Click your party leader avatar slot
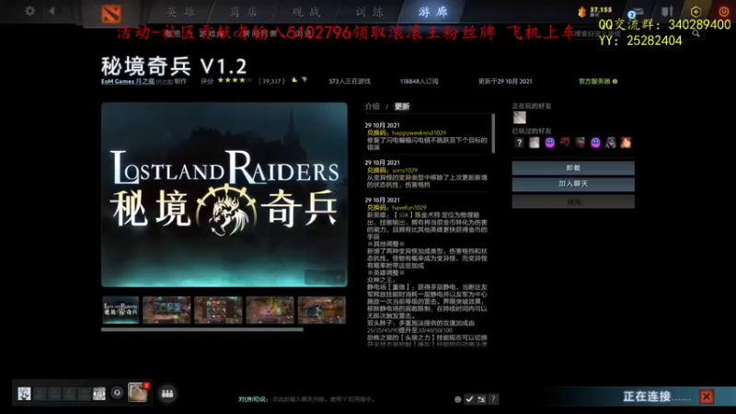The height and width of the screenshot is (414, 736). 24,394
